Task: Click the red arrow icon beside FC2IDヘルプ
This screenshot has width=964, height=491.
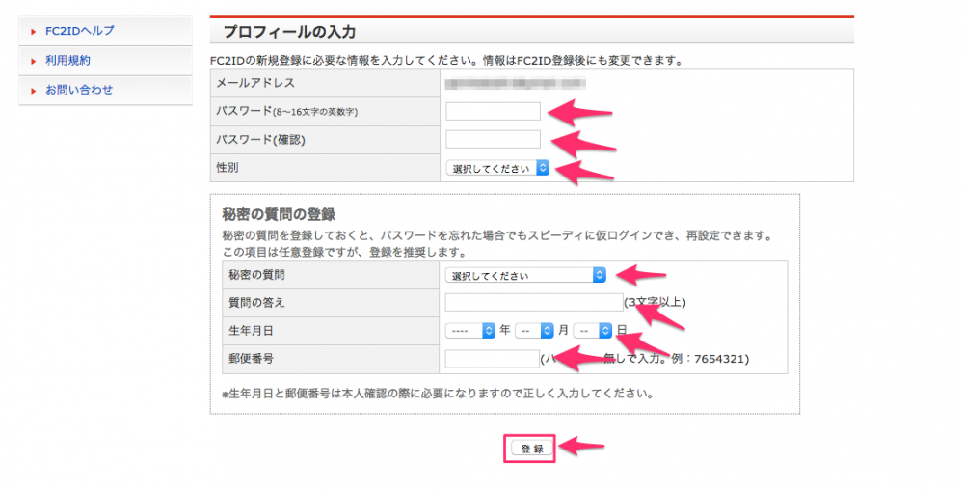Action: click(x=34, y=32)
